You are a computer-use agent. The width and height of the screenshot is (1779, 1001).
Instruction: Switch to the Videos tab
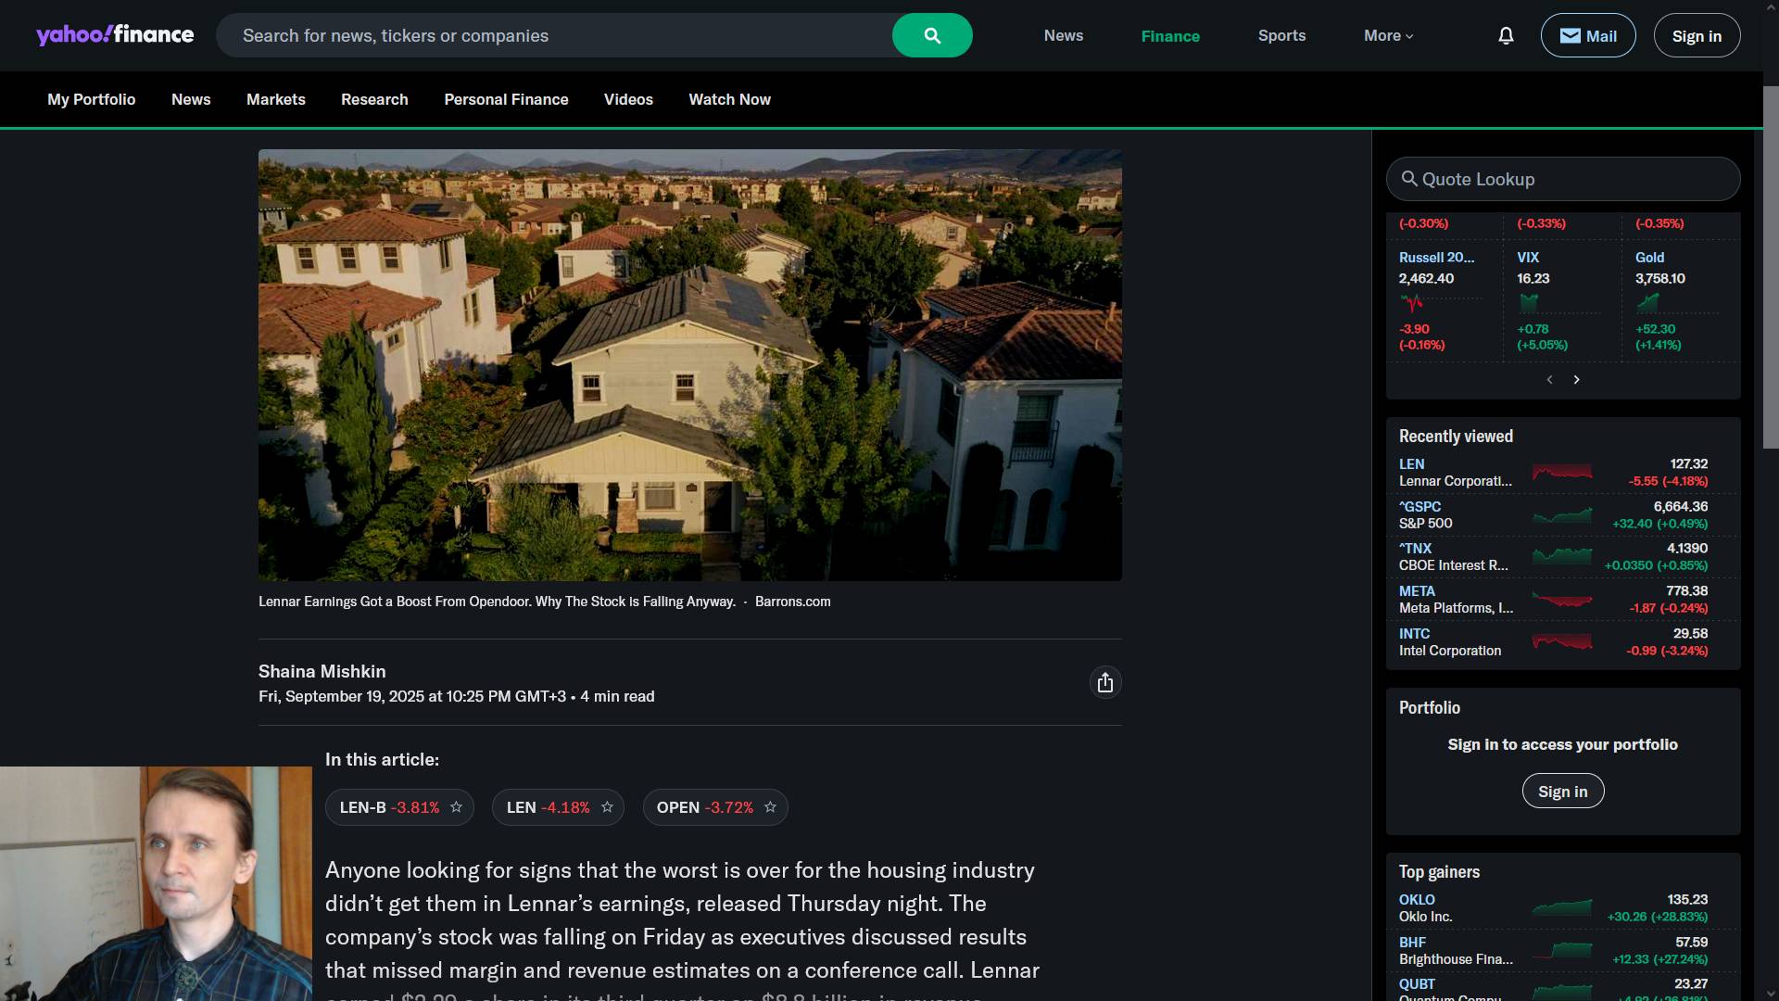click(x=628, y=99)
